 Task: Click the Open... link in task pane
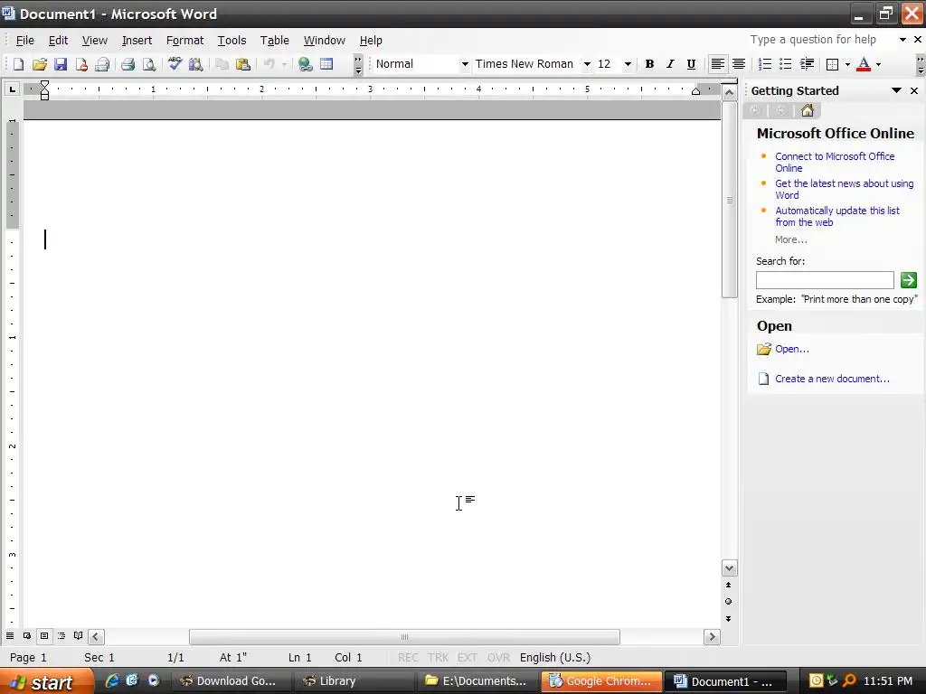(x=792, y=349)
